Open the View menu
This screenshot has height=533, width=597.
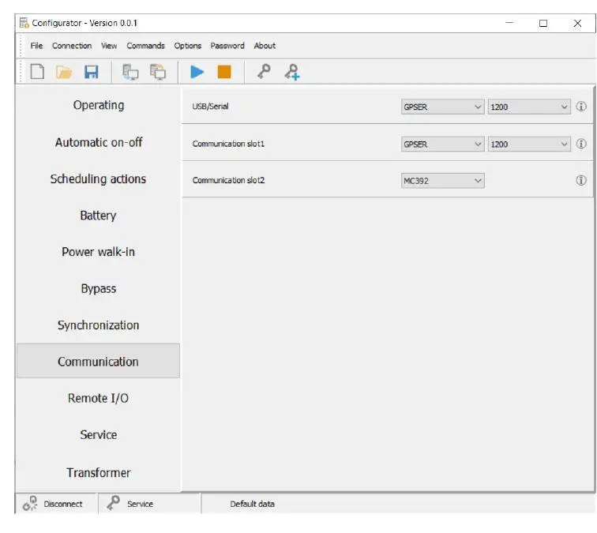pyautogui.click(x=109, y=46)
